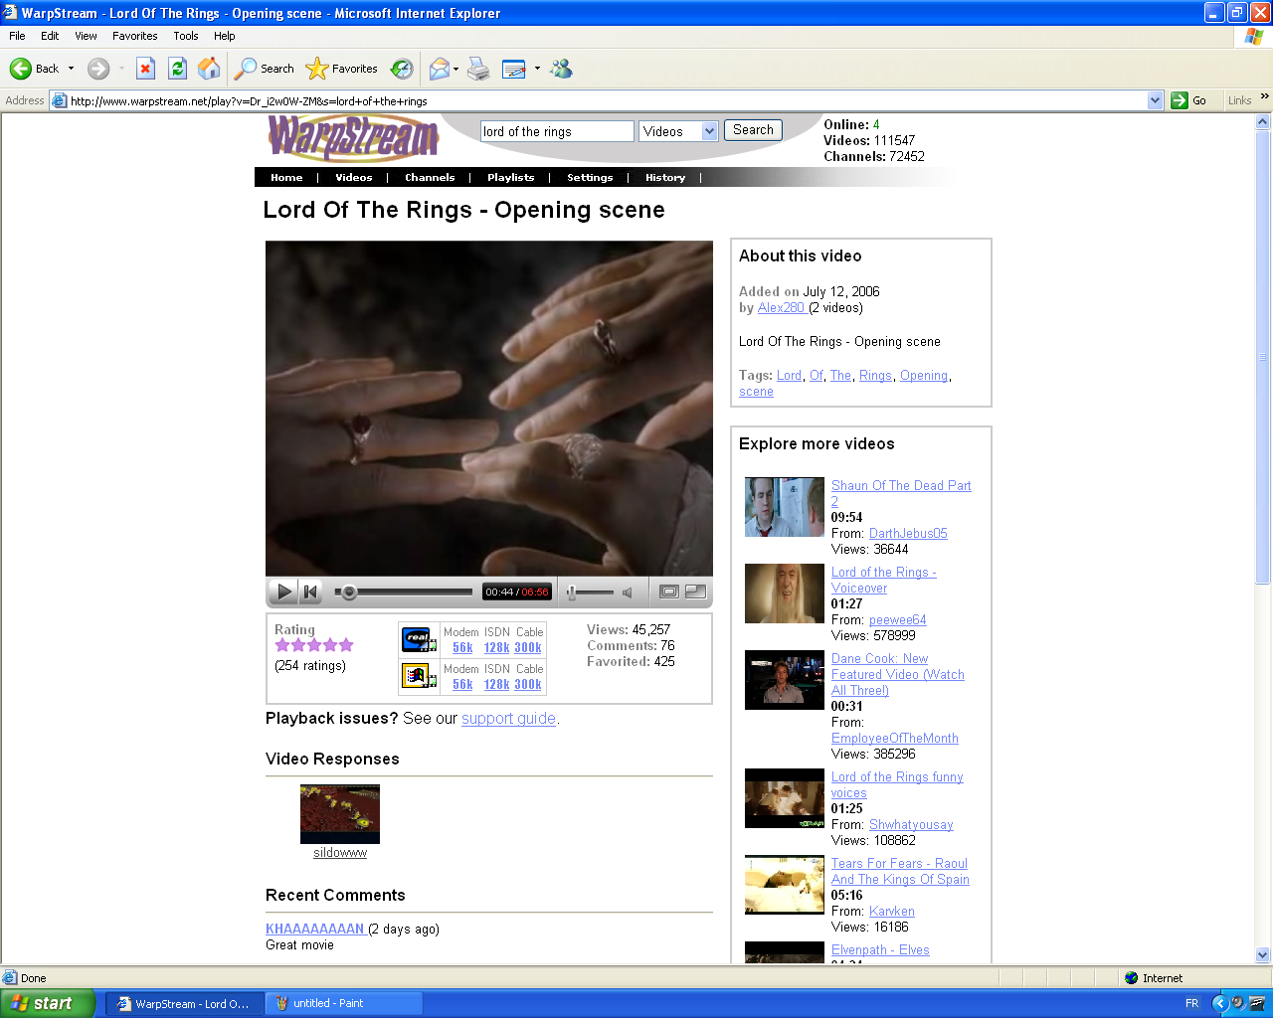1273x1018 pixels.
Task: Open the Playlists tab in site navigation
Action: (x=510, y=178)
